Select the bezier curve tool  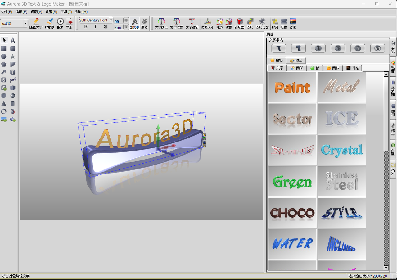pyautogui.click(x=13, y=80)
